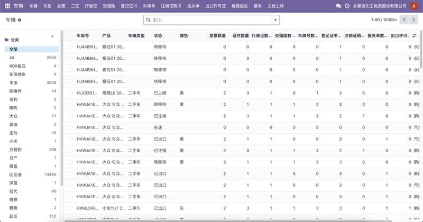Sort by the 状态 column header

pos(158,36)
